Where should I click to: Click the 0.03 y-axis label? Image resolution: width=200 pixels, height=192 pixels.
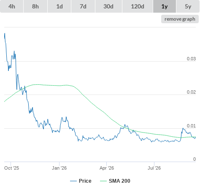click(191, 59)
